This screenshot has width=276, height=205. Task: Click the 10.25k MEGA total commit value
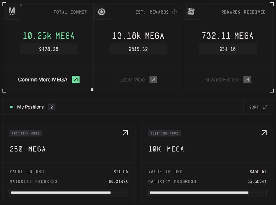(x=49, y=36)
